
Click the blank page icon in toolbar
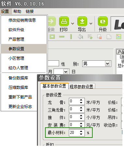click(109, 37)
